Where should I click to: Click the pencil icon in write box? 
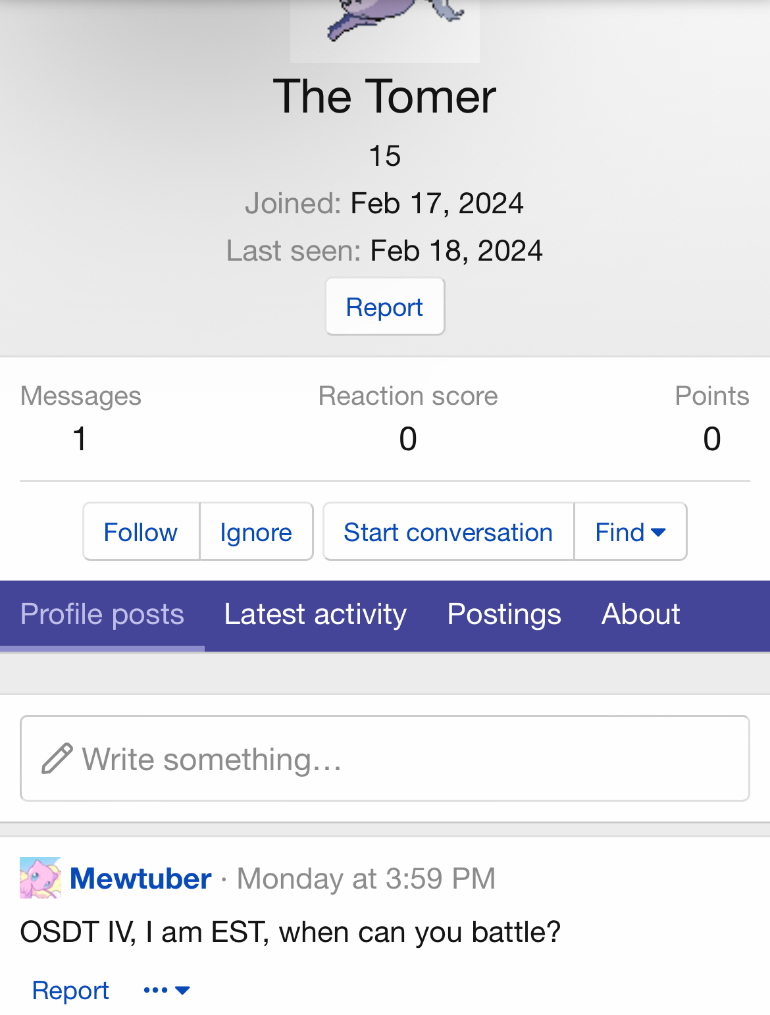click(57, 758)
